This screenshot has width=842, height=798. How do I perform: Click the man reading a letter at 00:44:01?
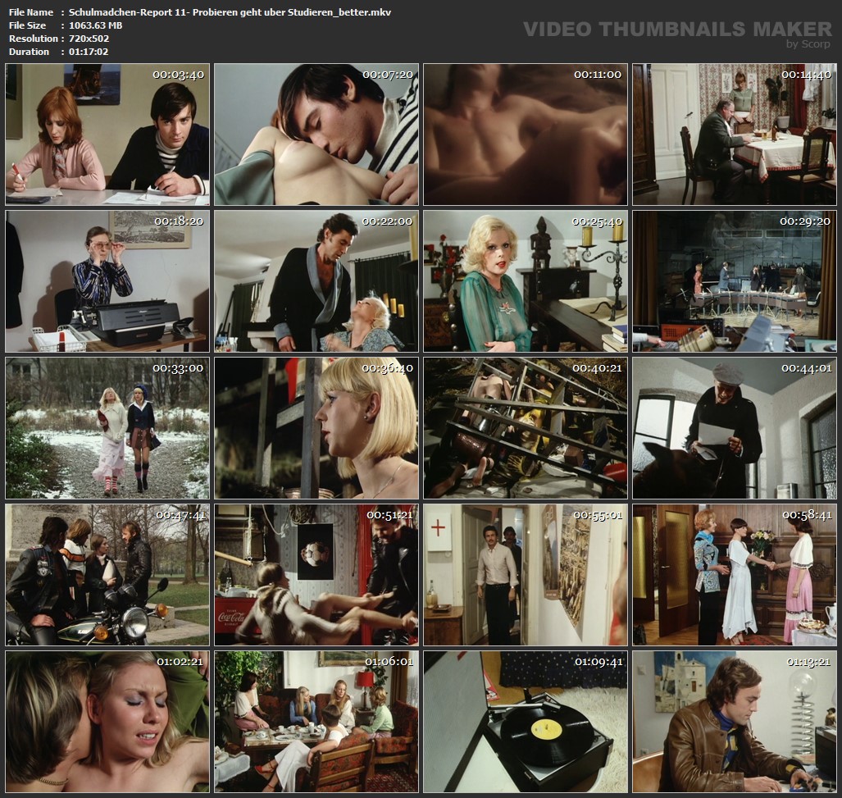[734, 427]
